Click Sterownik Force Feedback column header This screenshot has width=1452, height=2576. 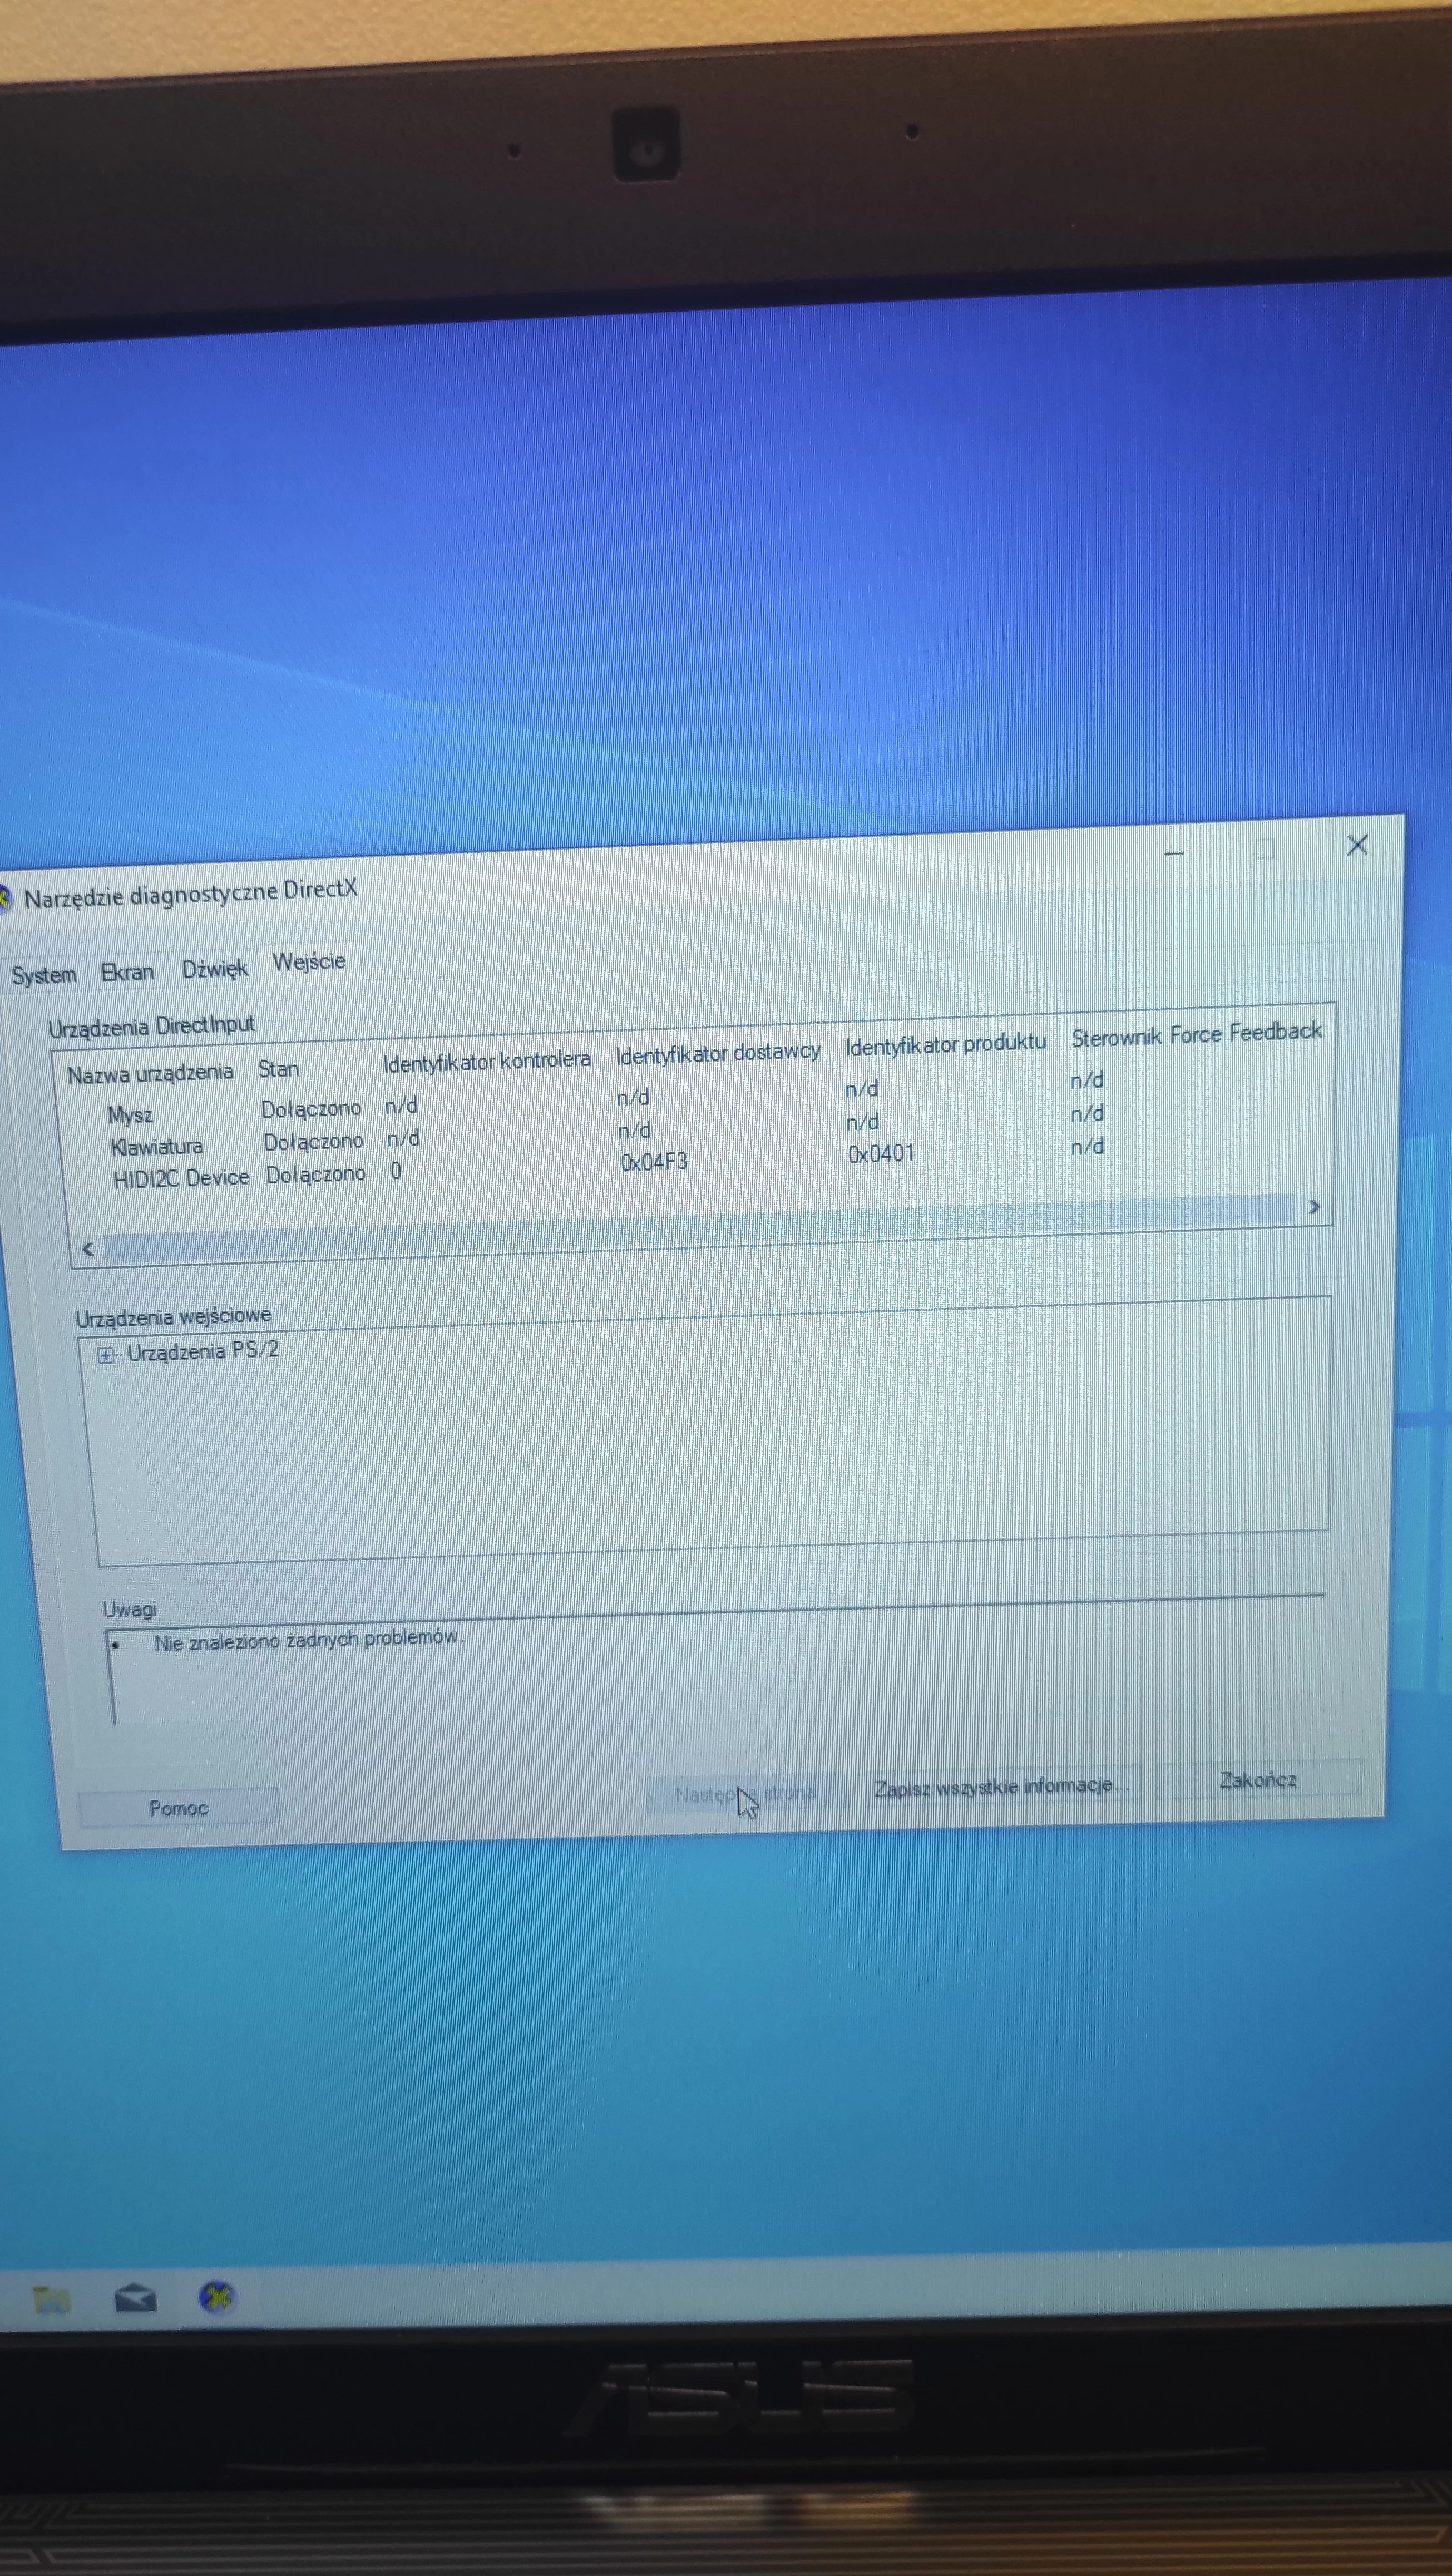pyautogui.click(x=1197, y=1034)
